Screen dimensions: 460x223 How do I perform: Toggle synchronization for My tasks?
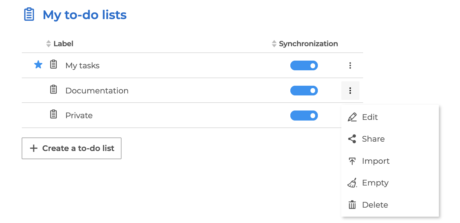point(304,66)
